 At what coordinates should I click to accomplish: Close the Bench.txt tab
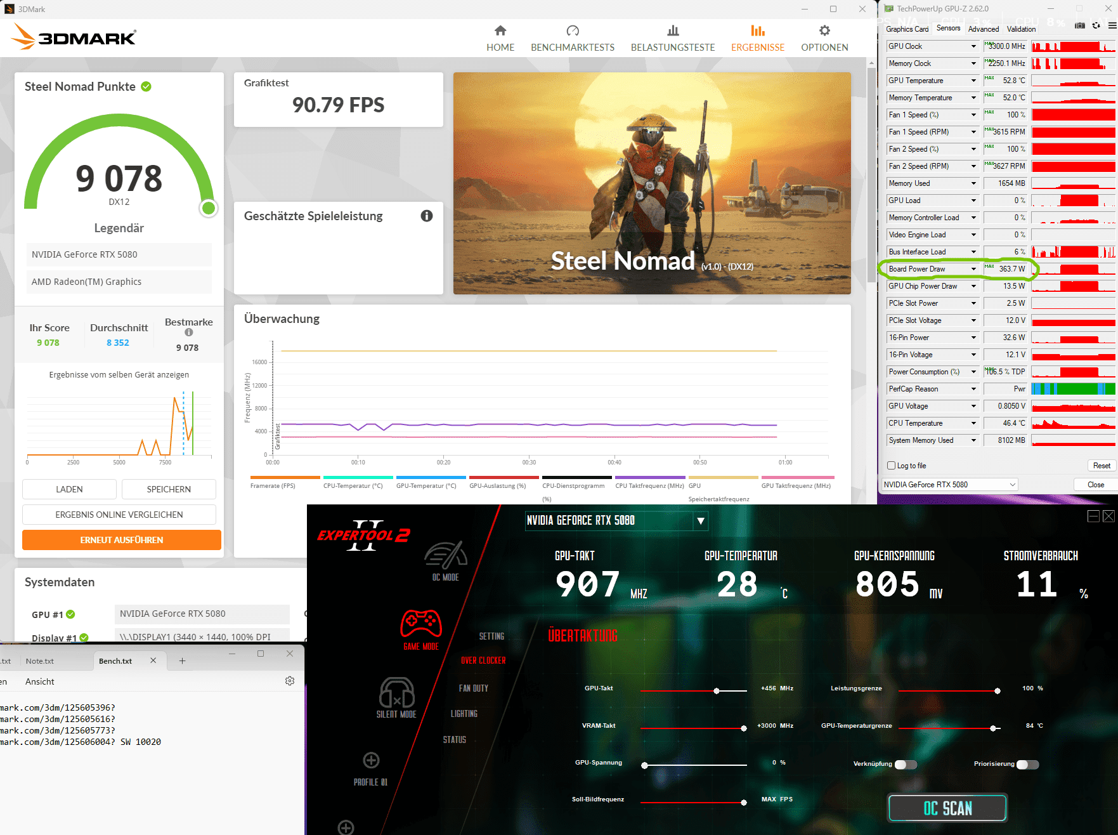tap(153, 661)
